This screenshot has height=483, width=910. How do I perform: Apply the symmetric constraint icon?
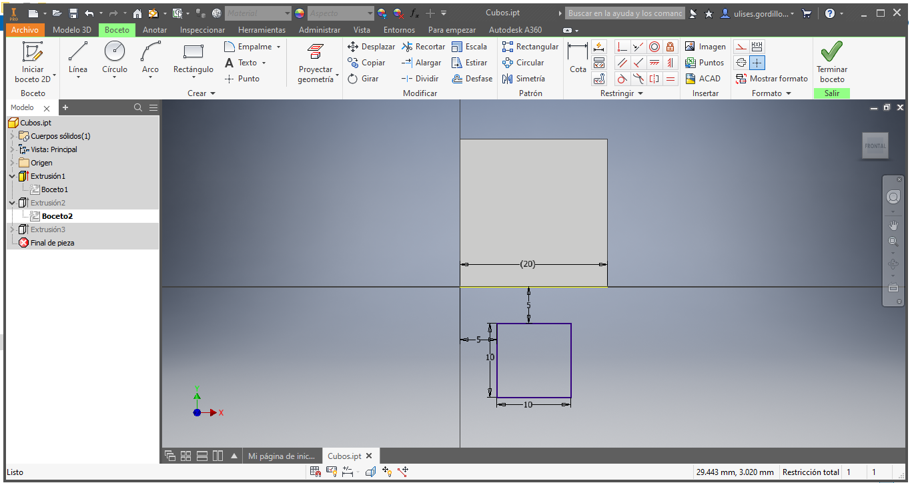click(x=654, y=79)
